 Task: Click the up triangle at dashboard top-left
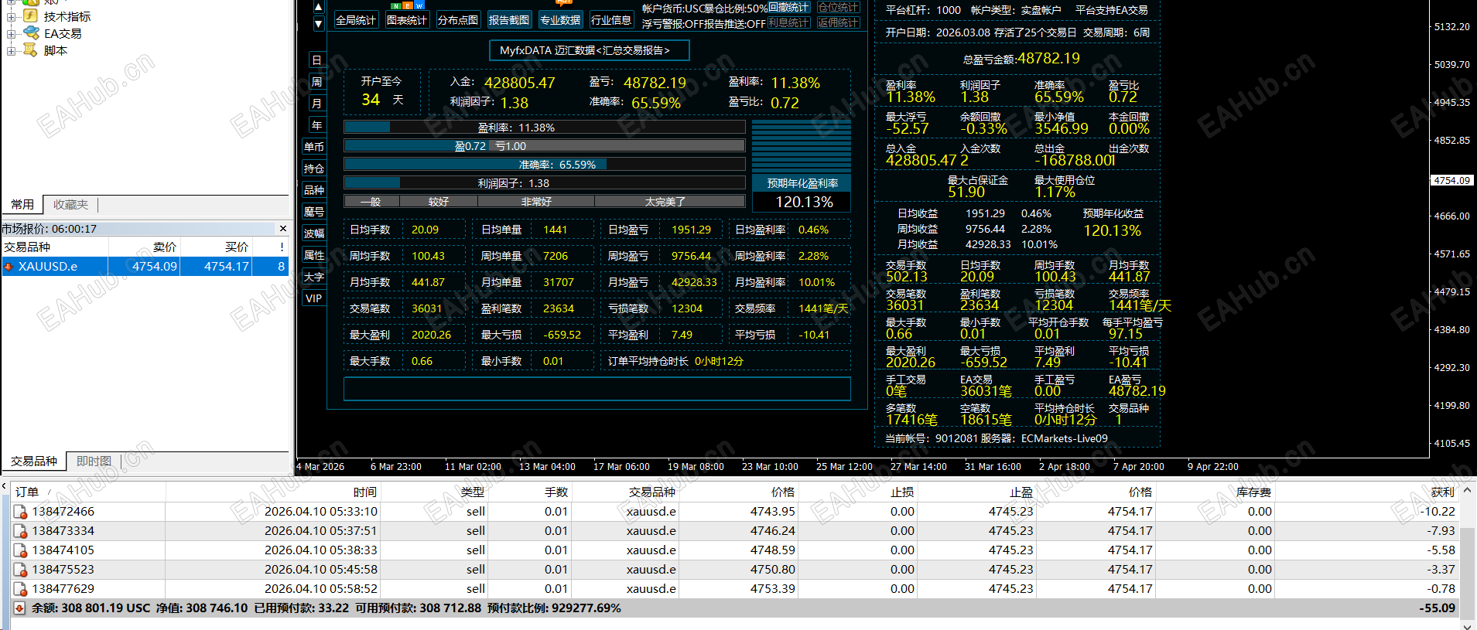[x=318, y=7]
